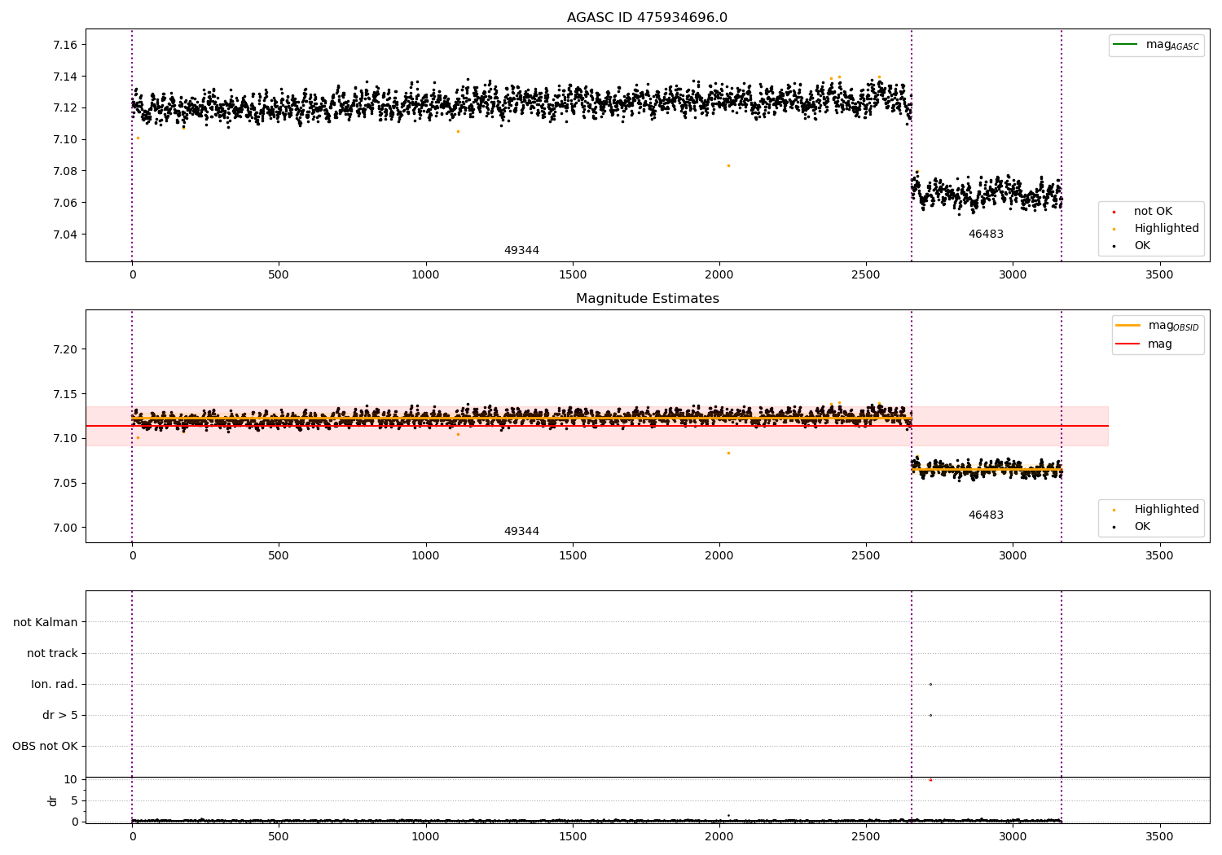The height and width of the screenshot is (855, 1222).
Task: Click the 7.04 y-axis tick label
Action: (65, 235)
